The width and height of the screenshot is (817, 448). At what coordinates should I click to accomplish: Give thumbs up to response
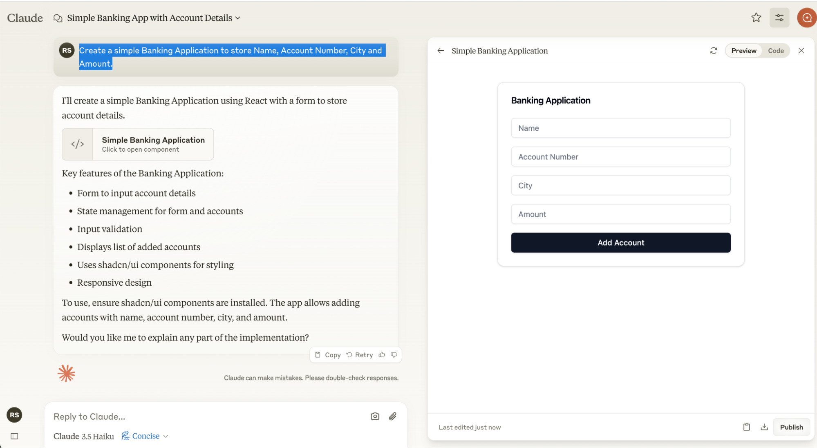(x=382, y=355)
